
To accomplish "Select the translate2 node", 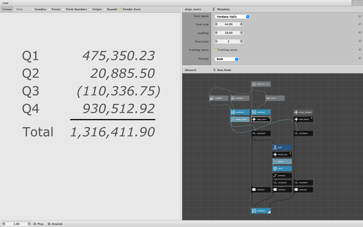I will (261, 133).
